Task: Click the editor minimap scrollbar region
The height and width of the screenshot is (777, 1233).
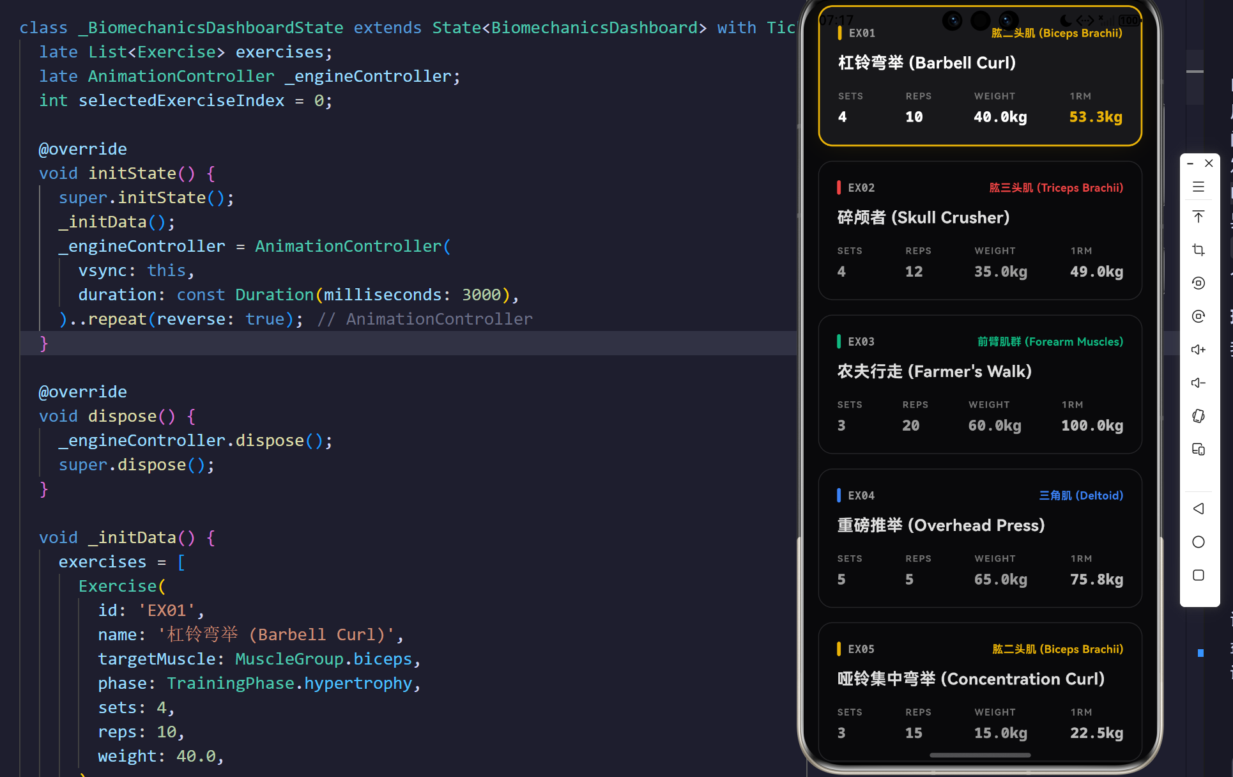Action: (1195, 77)
